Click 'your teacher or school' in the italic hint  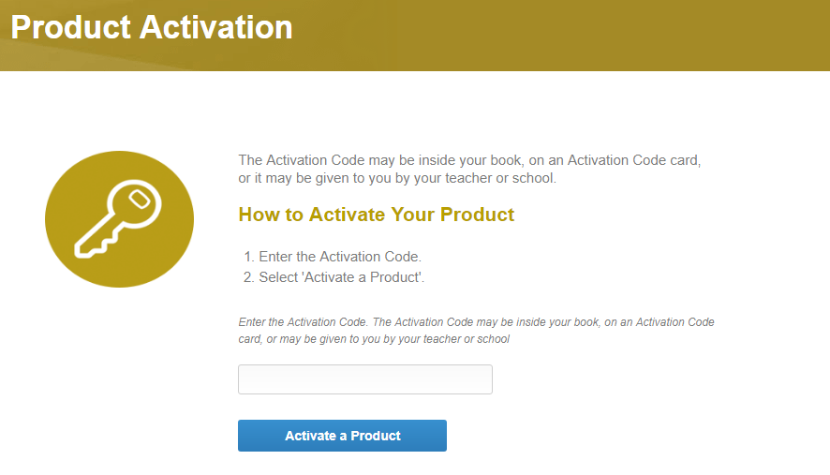click(453, 339)
